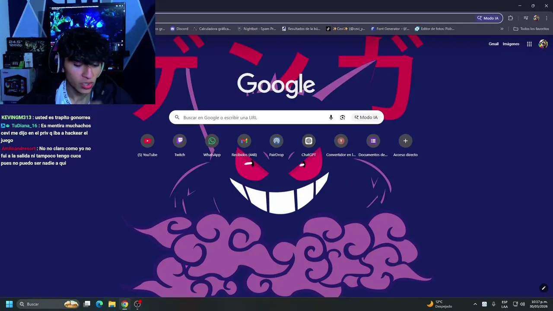The height and width of the screenshot is (311, 553).
Task: Open the Chrome profile avatar in the toolbar
Action: [x=536, y=18]
